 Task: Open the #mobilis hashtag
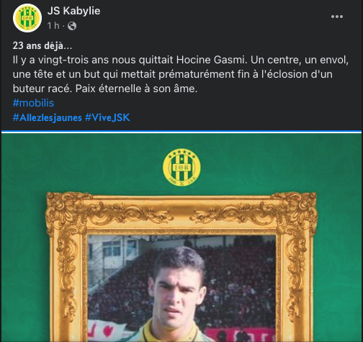(33, 103)
